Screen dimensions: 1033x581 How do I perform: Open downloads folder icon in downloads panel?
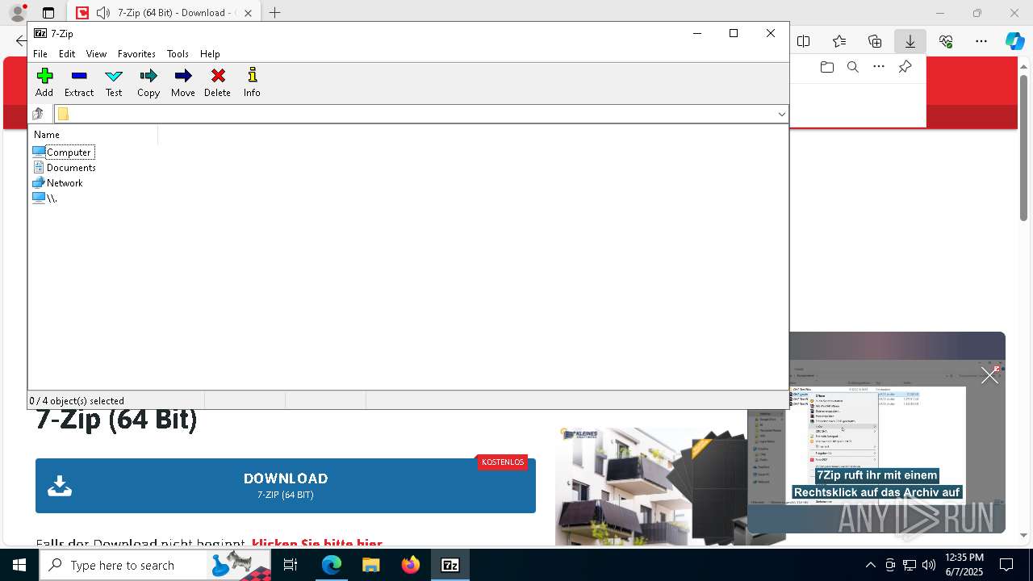click(826, 67)
